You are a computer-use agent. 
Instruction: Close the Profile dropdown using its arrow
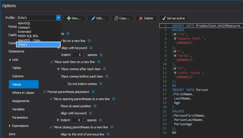point(58,18)
